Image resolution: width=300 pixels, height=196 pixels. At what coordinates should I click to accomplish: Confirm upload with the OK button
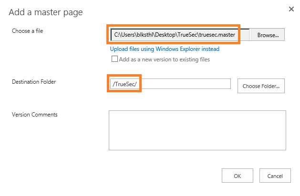pyautogui.click(x=237, y=176)
